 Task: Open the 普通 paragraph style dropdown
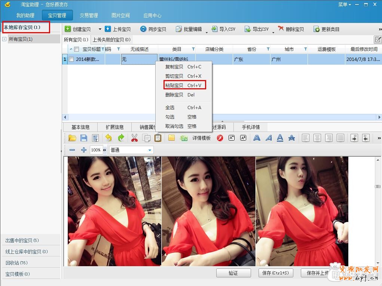149,150
